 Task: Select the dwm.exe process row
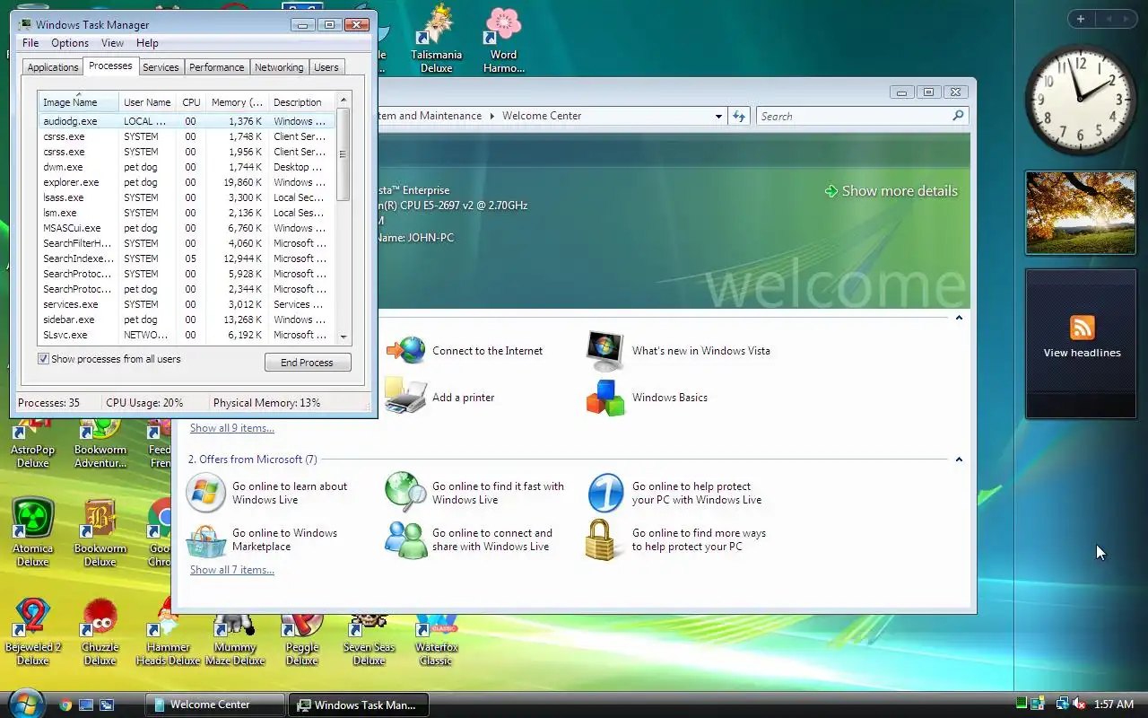point(186,167)
